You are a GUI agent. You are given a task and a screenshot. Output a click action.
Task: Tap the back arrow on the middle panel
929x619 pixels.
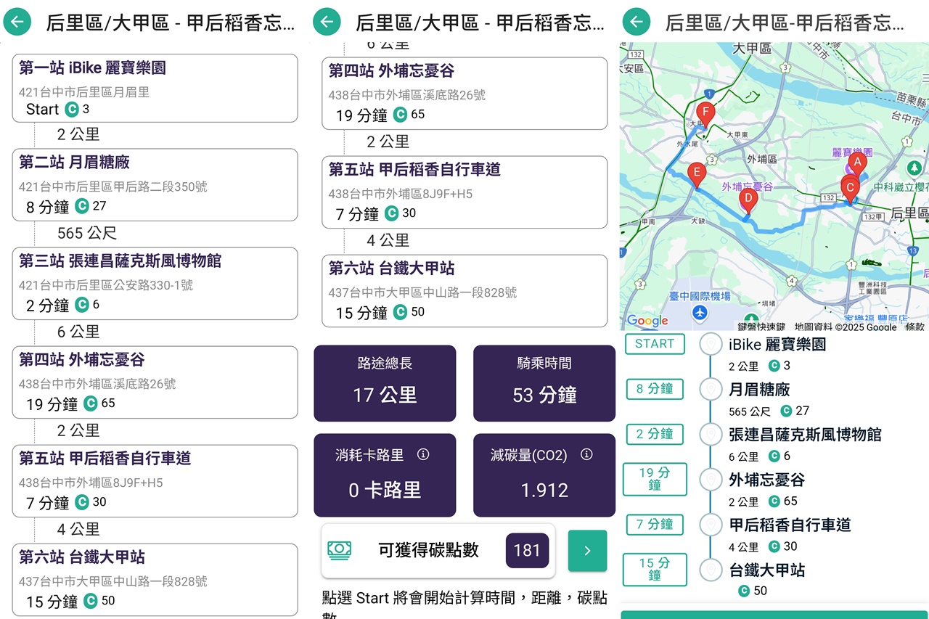click(327, 22)
